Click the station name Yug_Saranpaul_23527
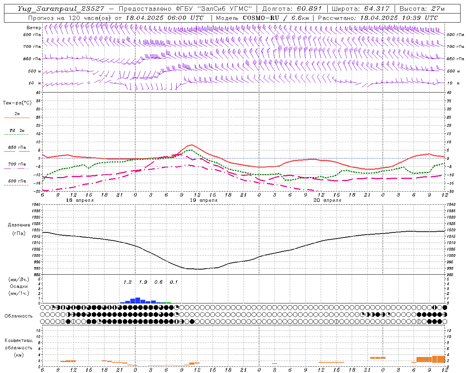 61,9
